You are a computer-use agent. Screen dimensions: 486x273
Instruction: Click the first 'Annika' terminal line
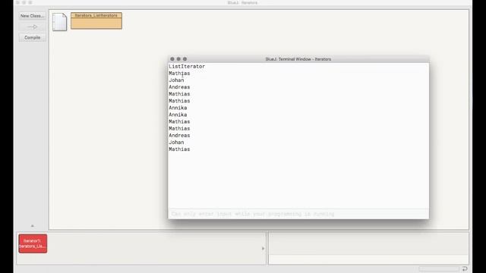(x=178, y=108)
